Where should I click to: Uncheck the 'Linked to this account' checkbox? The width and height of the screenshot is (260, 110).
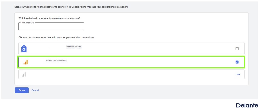(237, 62)
